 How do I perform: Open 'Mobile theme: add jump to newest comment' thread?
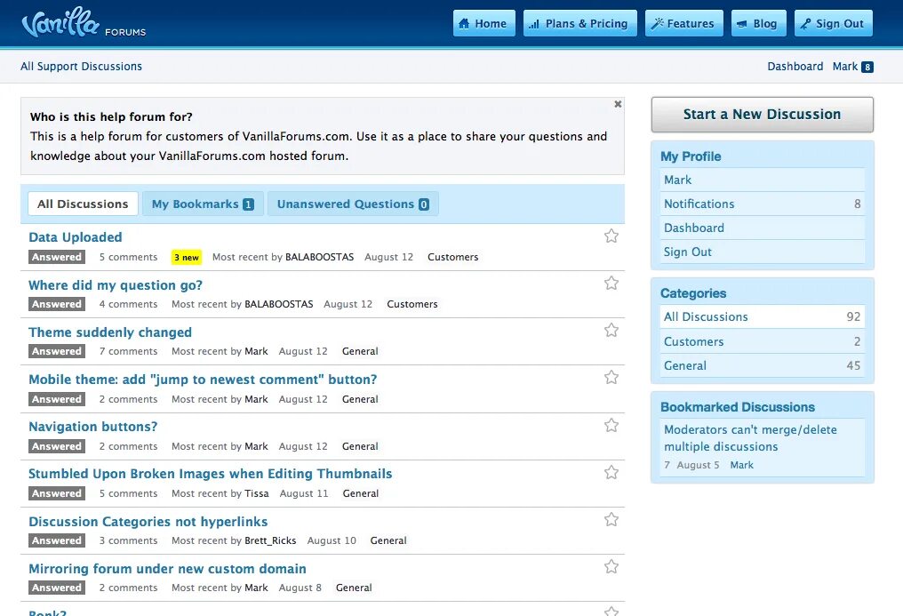point(203,380)
